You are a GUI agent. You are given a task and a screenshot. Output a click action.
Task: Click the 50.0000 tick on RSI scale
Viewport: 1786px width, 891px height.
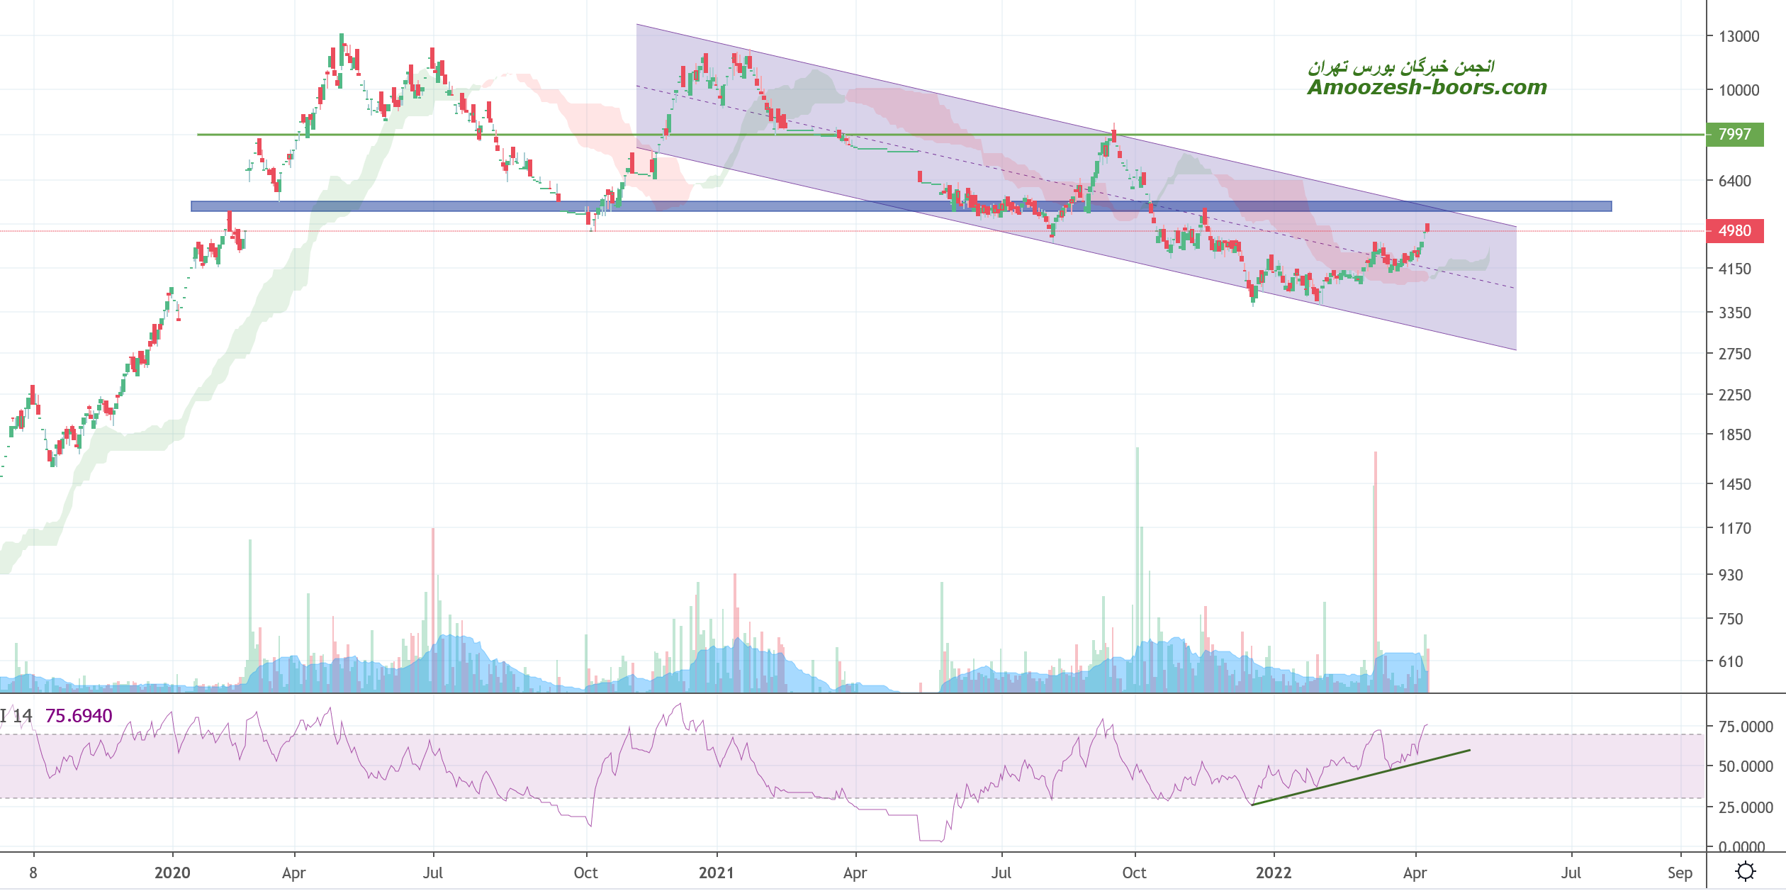click(x=1746, y=766)
